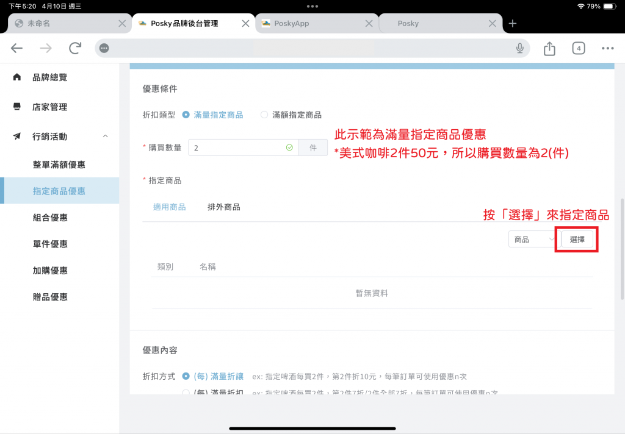Select the 滿額指定商品 radio button

click(x=264, y=115)
